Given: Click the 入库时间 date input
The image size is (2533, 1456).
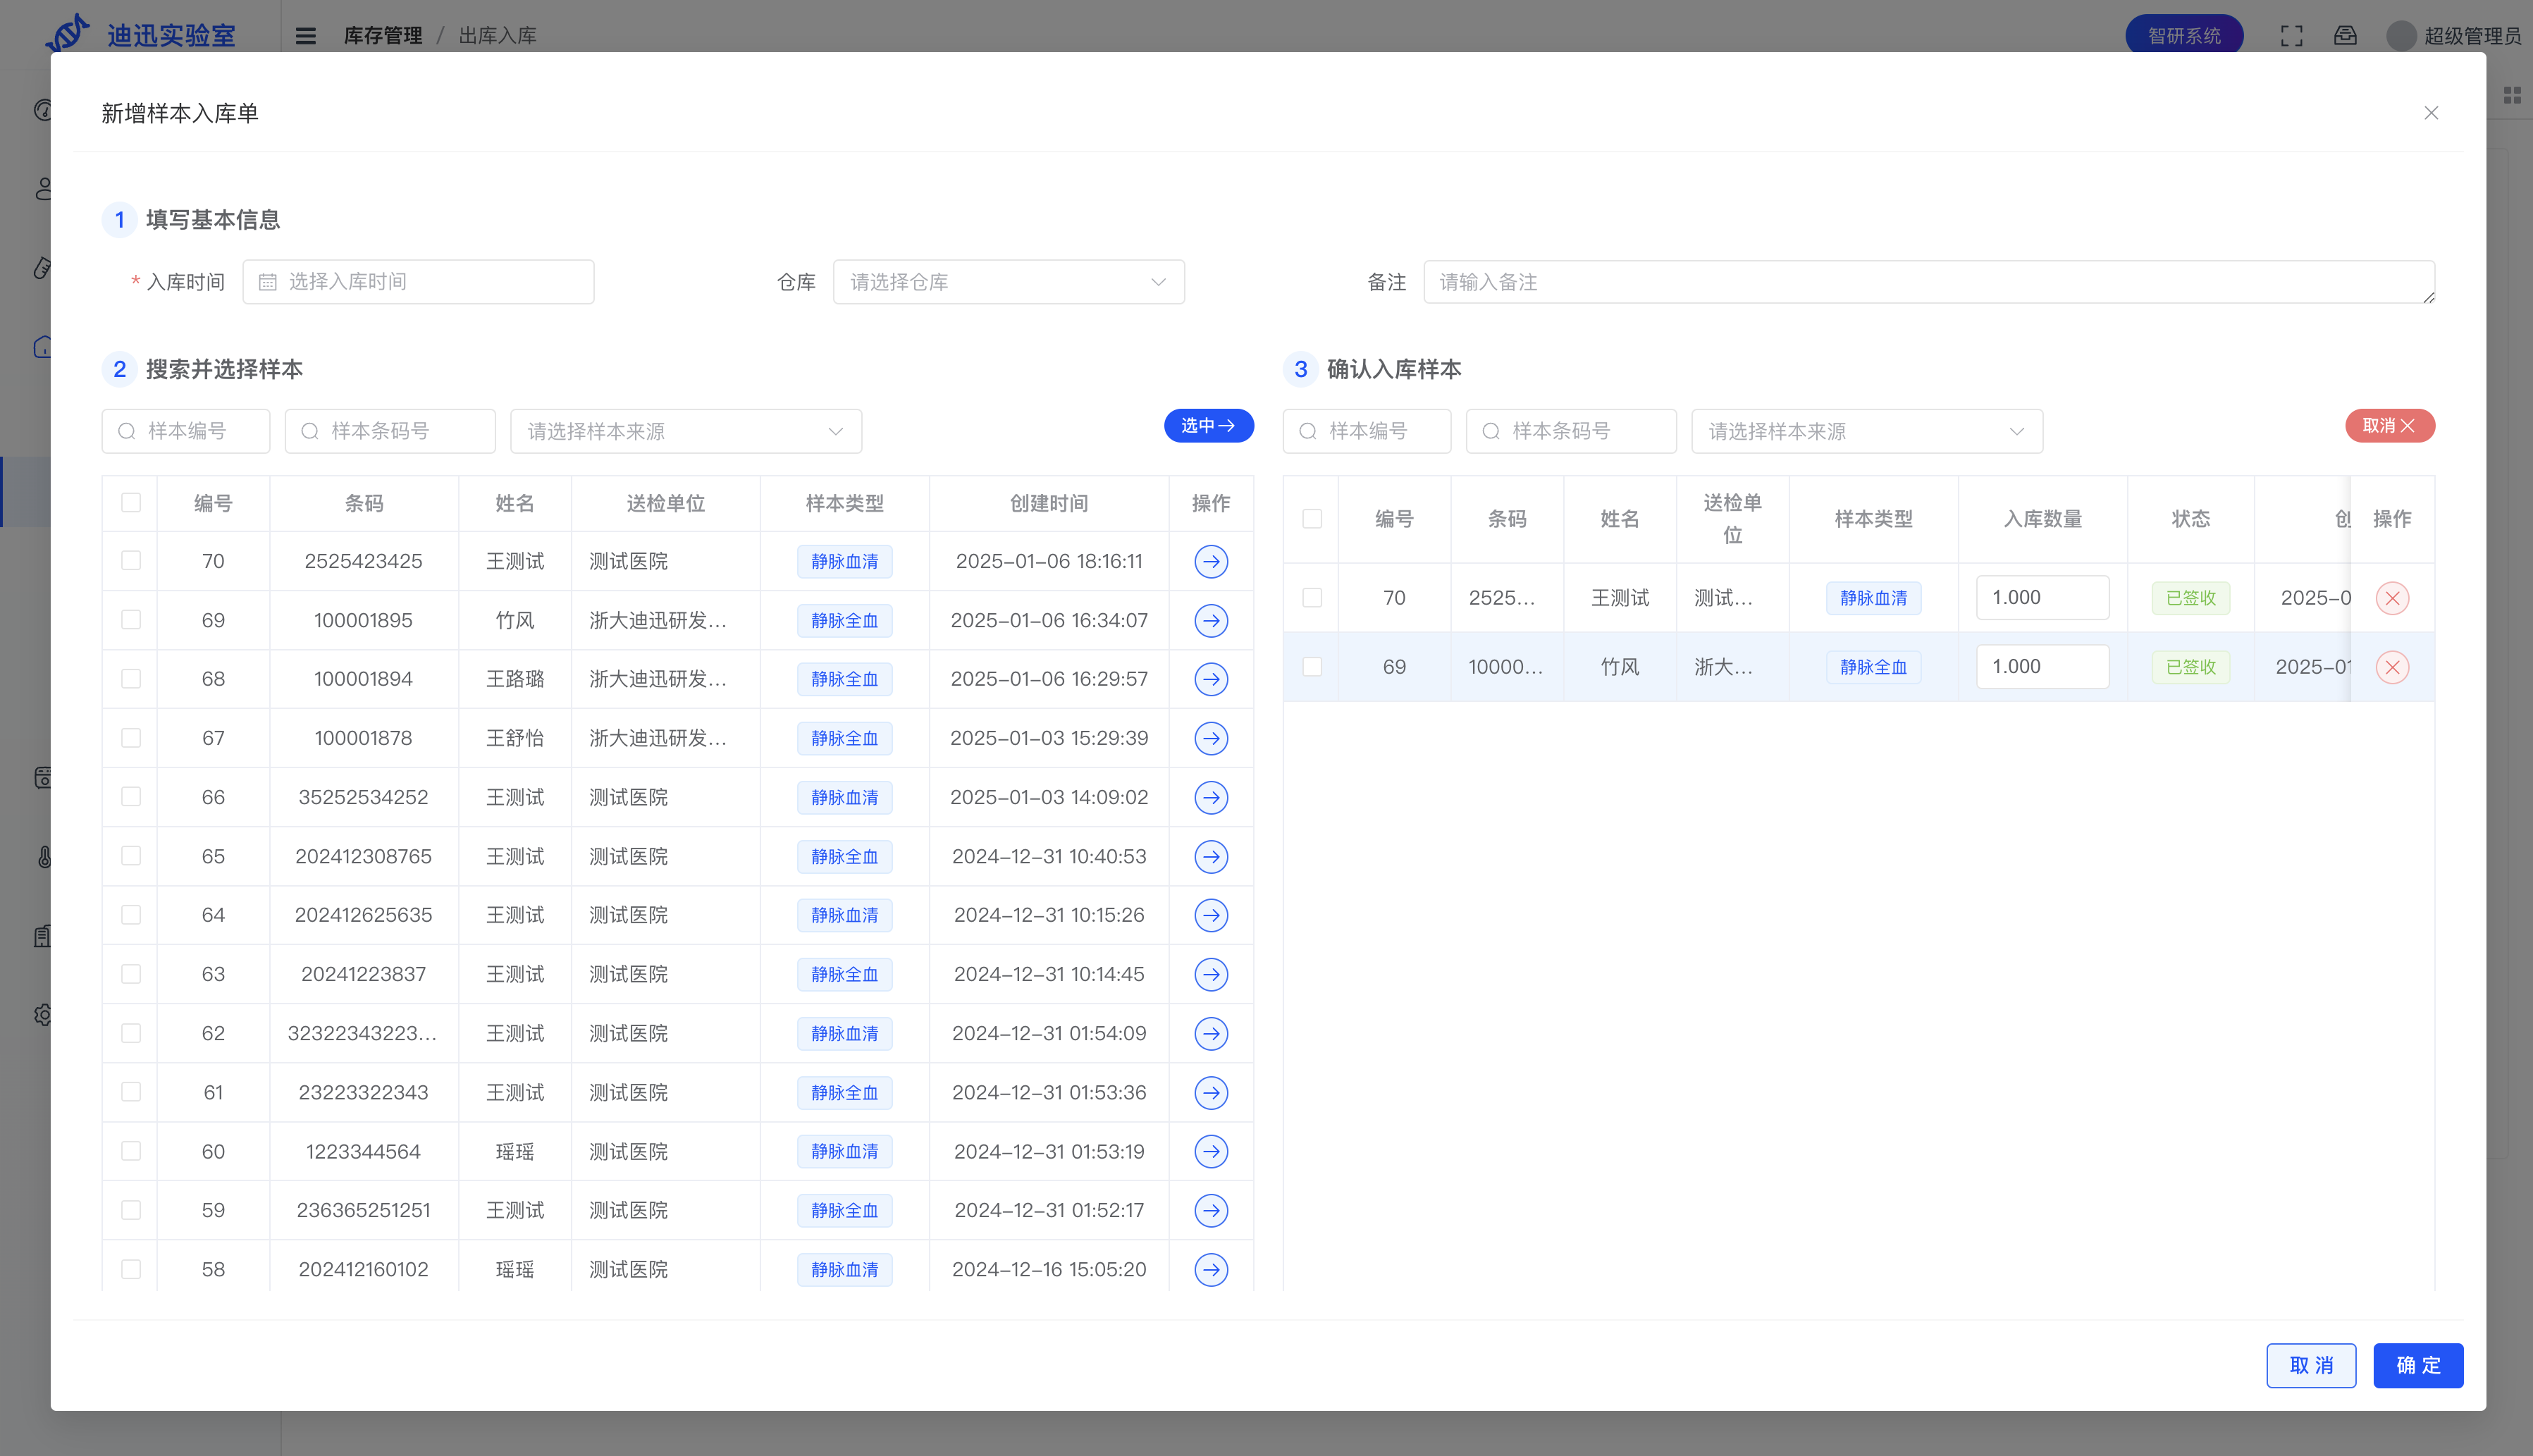Looking at the screenshot, I should [418, 282].
